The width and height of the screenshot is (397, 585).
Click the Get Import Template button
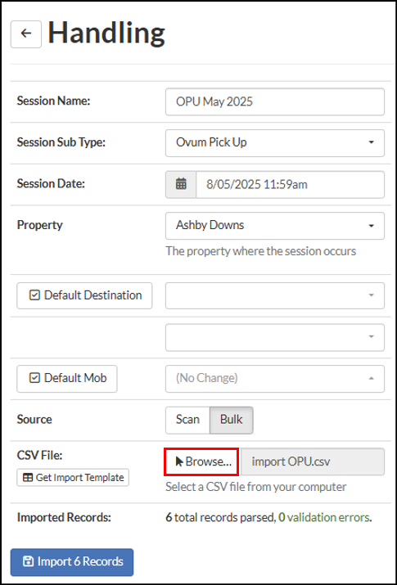[x=73, y=478]
